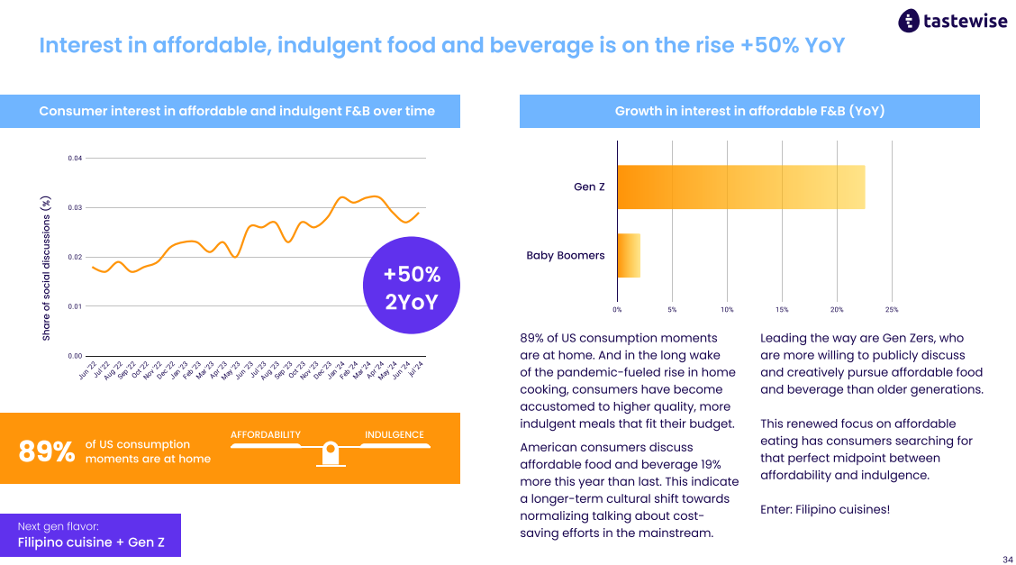The width and height of the screenshot is (1016, 565).
Task: Click the tastewise wordmark text
Action: [x=966, y=21]
